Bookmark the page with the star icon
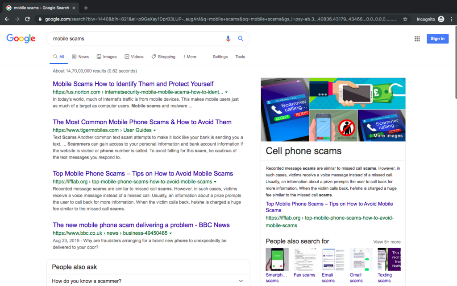 click(x=405, y=19)
